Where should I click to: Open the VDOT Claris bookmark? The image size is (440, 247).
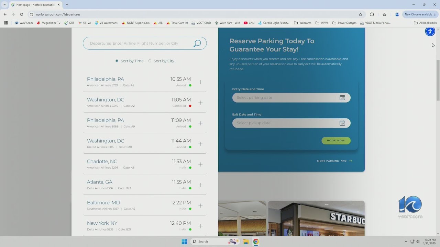(201, 23)
